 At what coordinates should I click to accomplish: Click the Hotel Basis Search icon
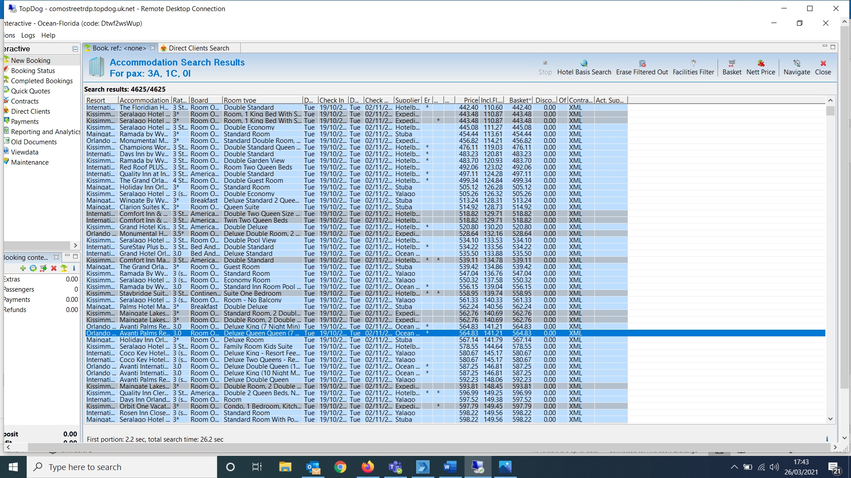[x=584, y=63]
